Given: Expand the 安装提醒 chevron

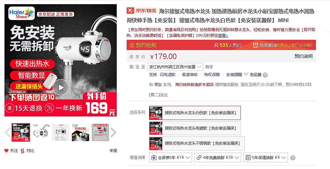Looking at the screenshot, I should [x=246, y=74].
